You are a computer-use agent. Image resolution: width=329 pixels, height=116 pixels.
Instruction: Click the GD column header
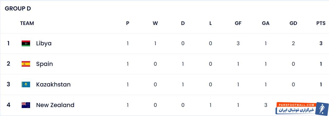click(x=293, y=23)
